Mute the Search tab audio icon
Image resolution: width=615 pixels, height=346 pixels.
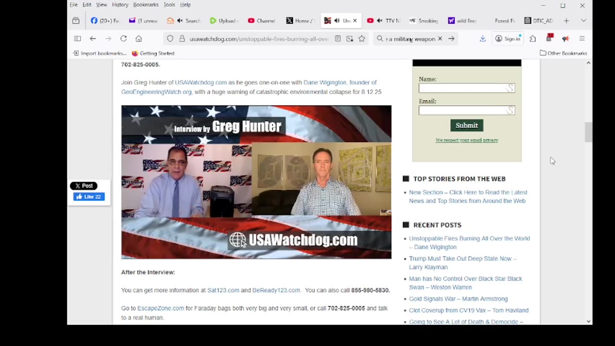180,21
